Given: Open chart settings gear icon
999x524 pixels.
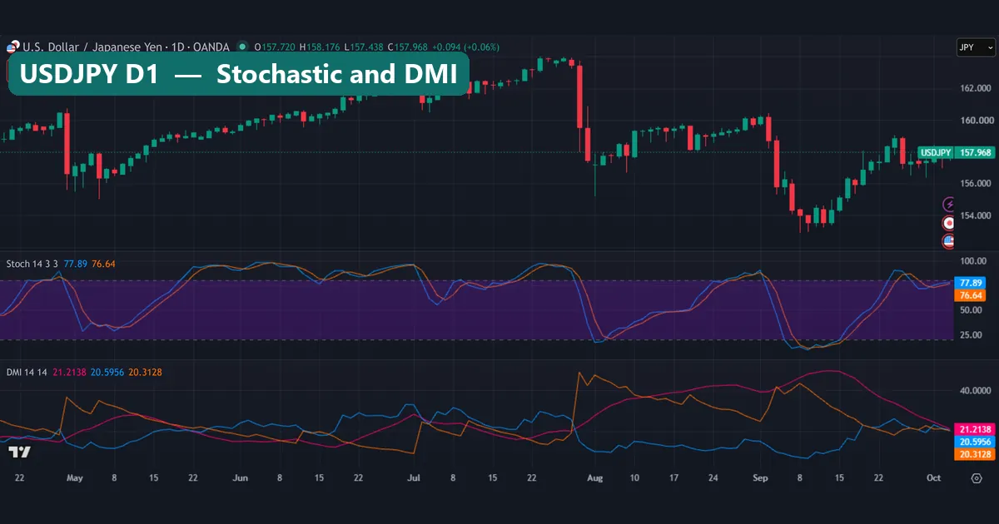Looking at the screenshot, I should pyautogui.click(x=977, y=478).
